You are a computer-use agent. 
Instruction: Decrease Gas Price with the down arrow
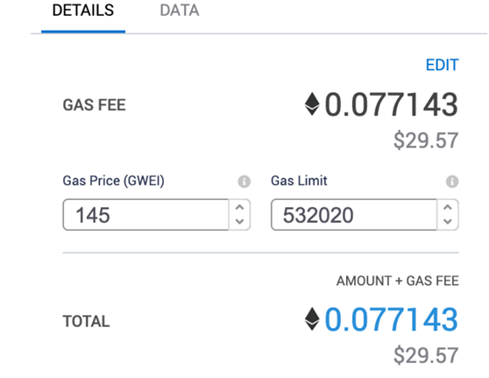point(239,222)
